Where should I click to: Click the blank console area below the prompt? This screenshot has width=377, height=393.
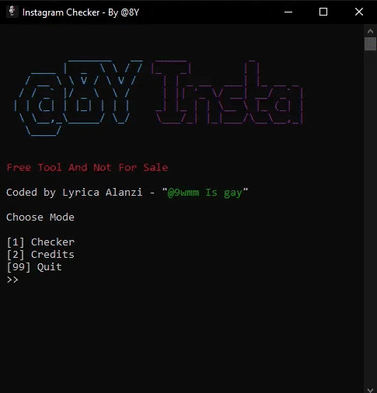pos(181,336)
